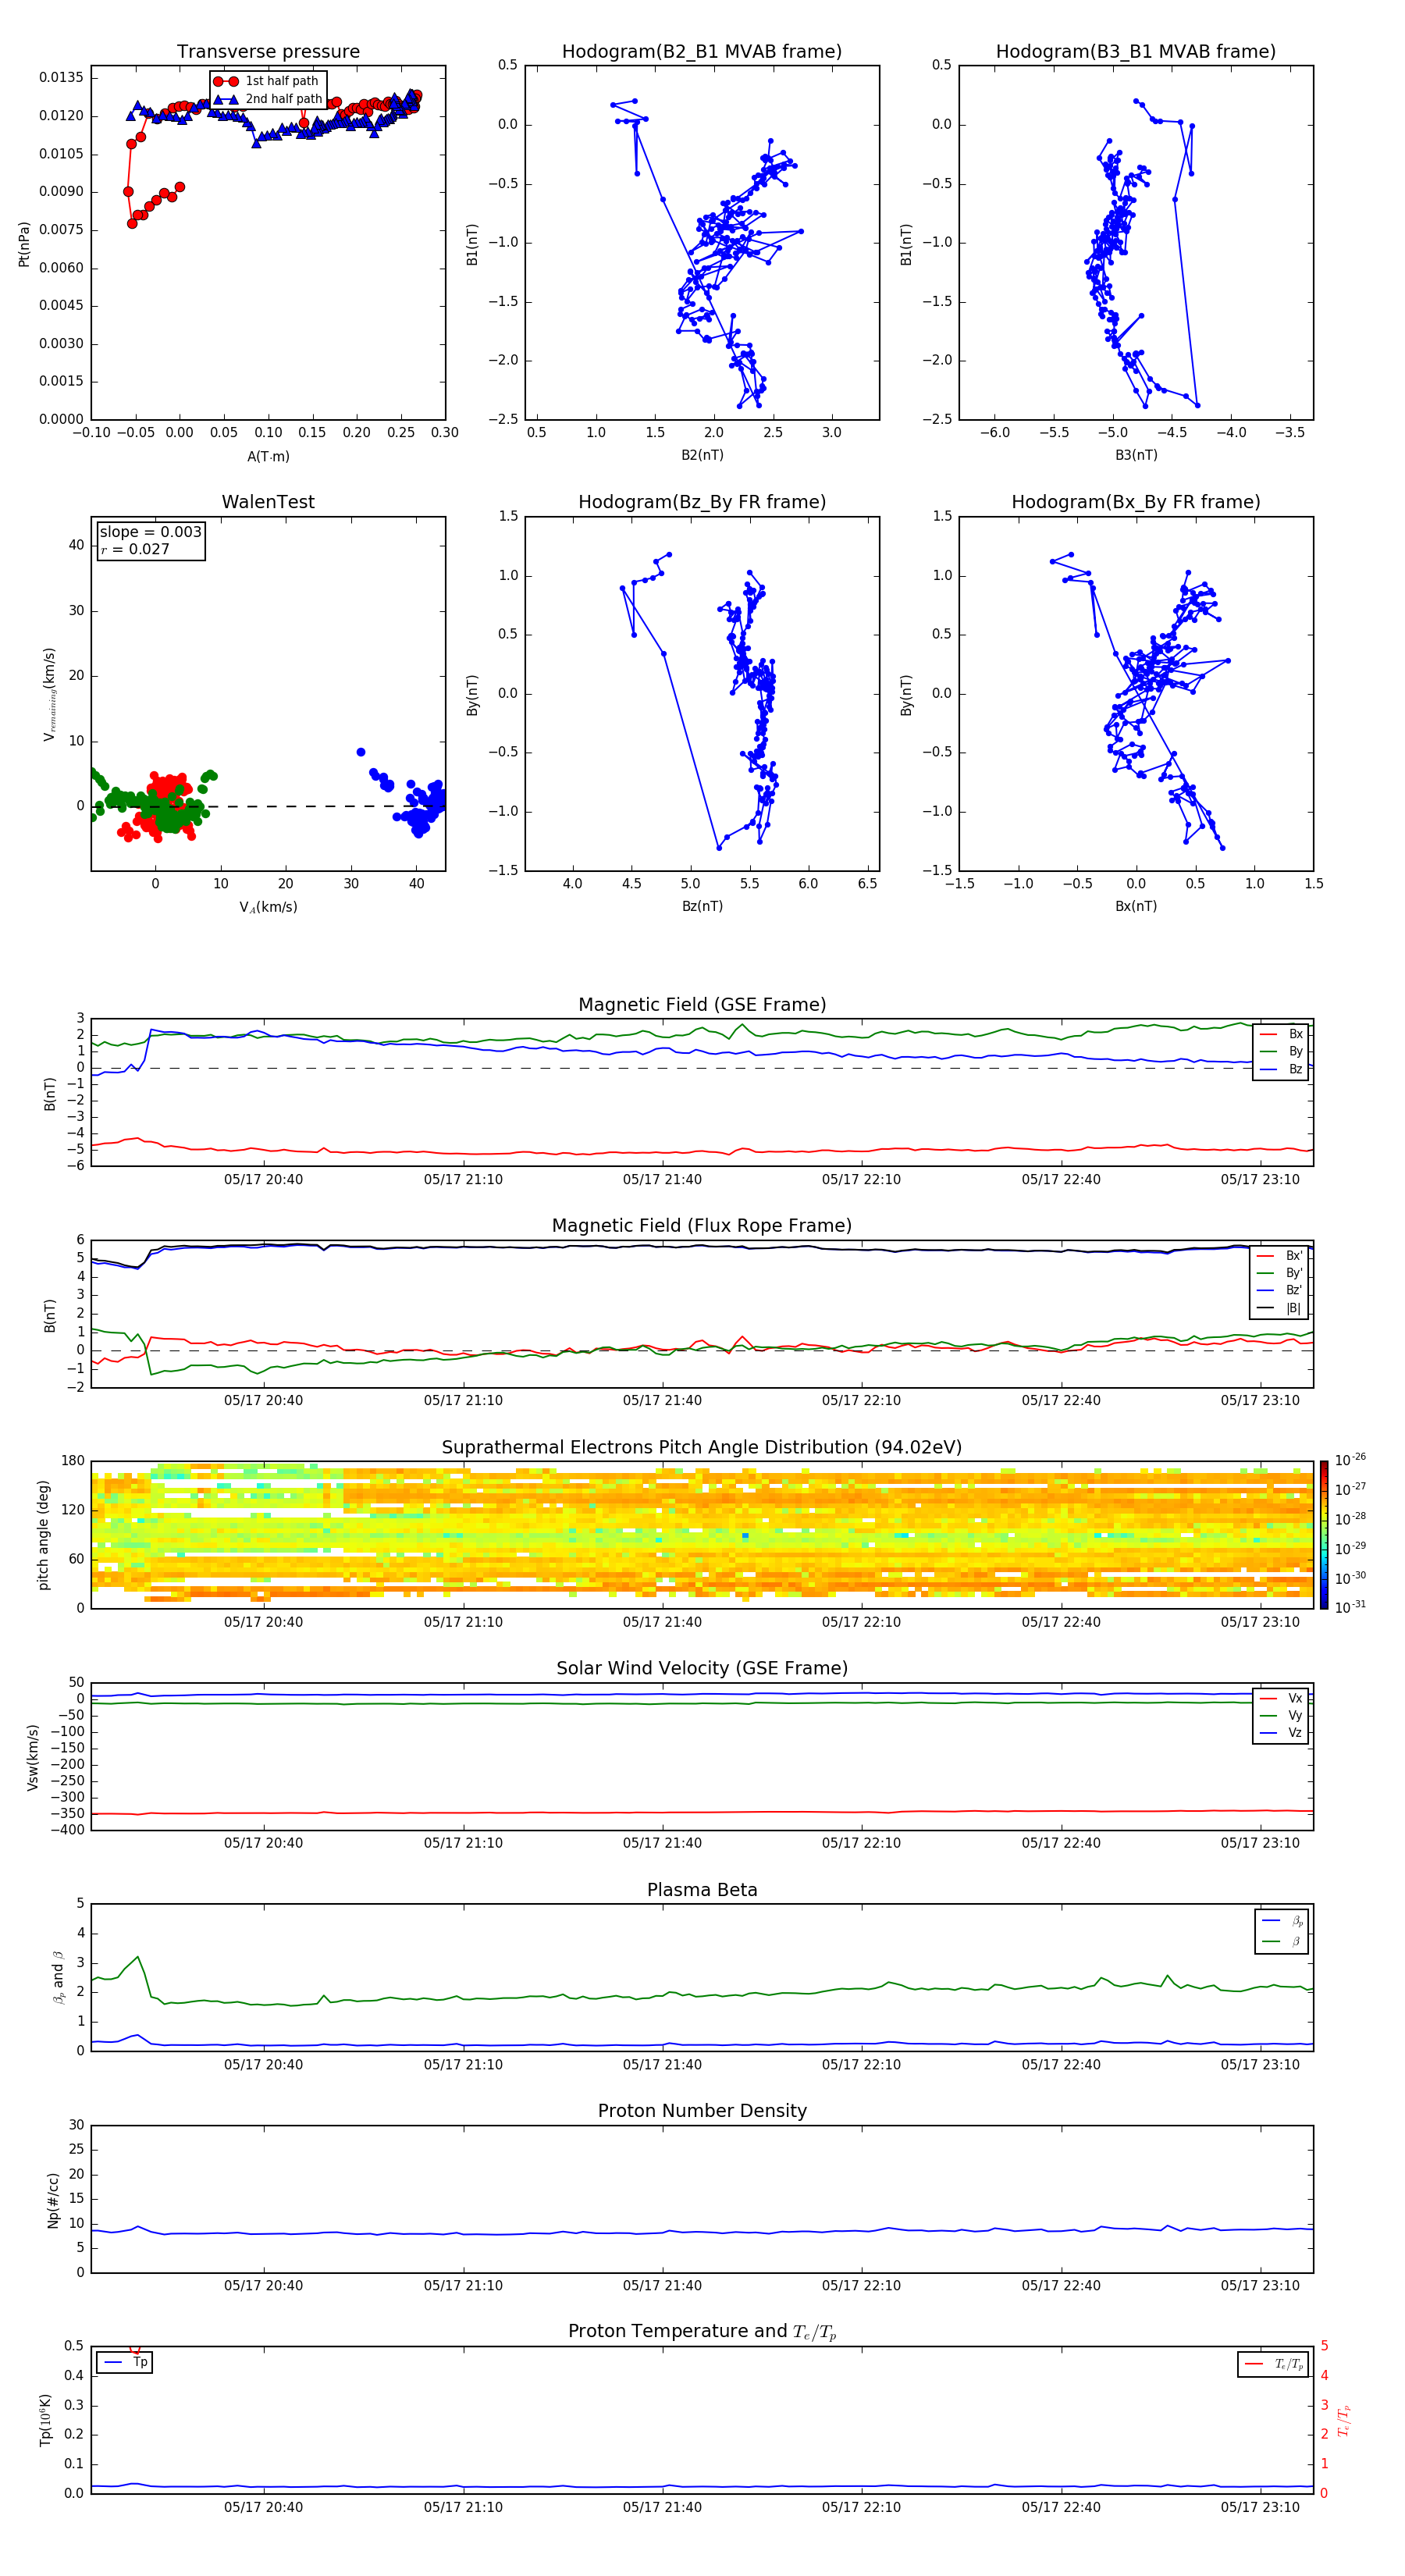The width and height of the screenshot is (1405, 2576).
Task: Select the Bx red line legend entry
Action: [x=1281, y=1034]
